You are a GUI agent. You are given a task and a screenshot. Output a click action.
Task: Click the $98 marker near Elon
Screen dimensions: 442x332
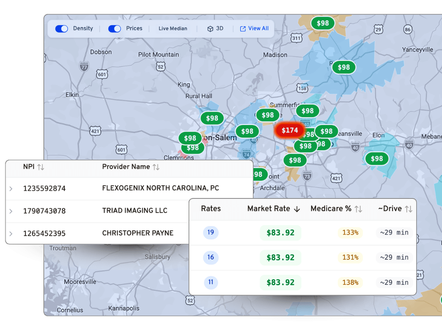(377, 159)
